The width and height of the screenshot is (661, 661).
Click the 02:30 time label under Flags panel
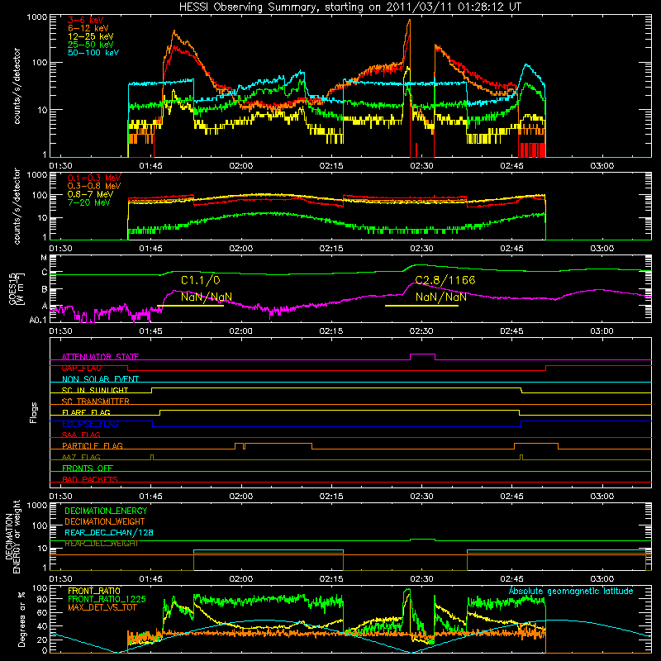coord(421,497)
